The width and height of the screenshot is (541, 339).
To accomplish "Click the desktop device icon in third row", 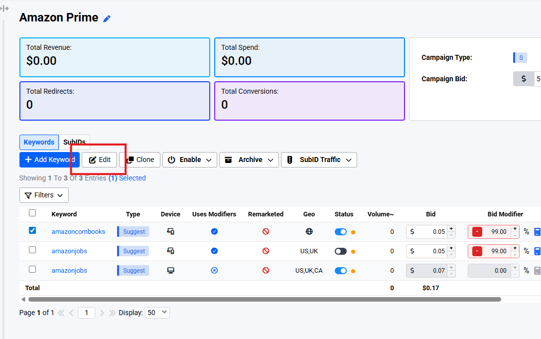I will [170, 271].
